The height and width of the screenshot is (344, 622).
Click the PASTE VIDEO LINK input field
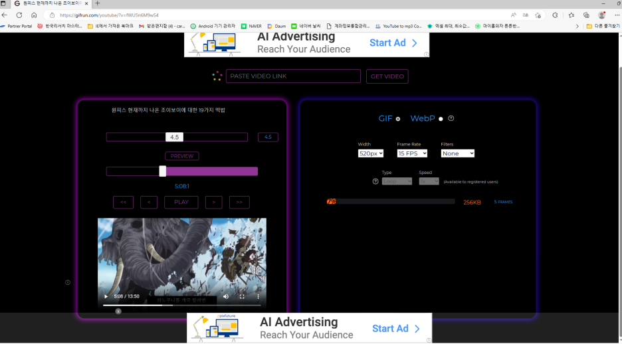(293, 76)
